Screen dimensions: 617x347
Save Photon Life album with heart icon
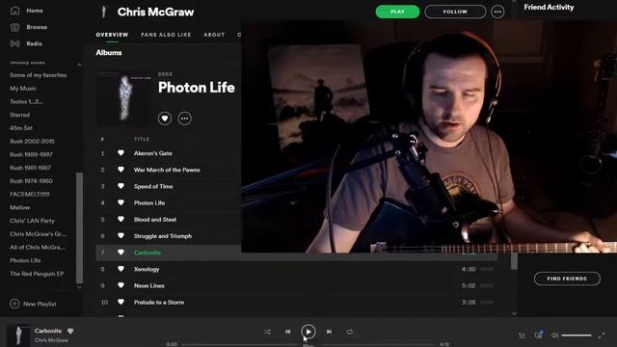[x=165, y=119]
